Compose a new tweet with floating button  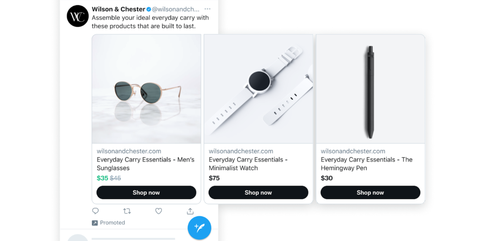[x=199, y=228]
